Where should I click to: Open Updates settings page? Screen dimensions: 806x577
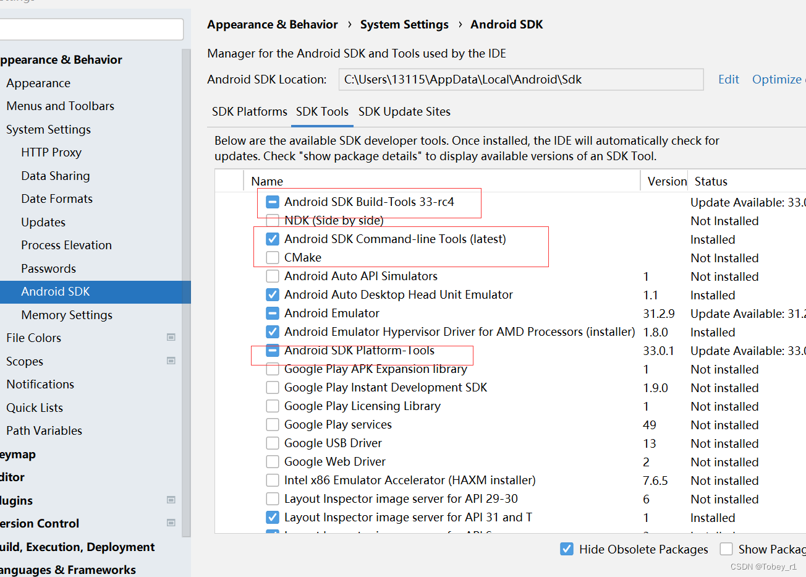[x=43, y=222]
